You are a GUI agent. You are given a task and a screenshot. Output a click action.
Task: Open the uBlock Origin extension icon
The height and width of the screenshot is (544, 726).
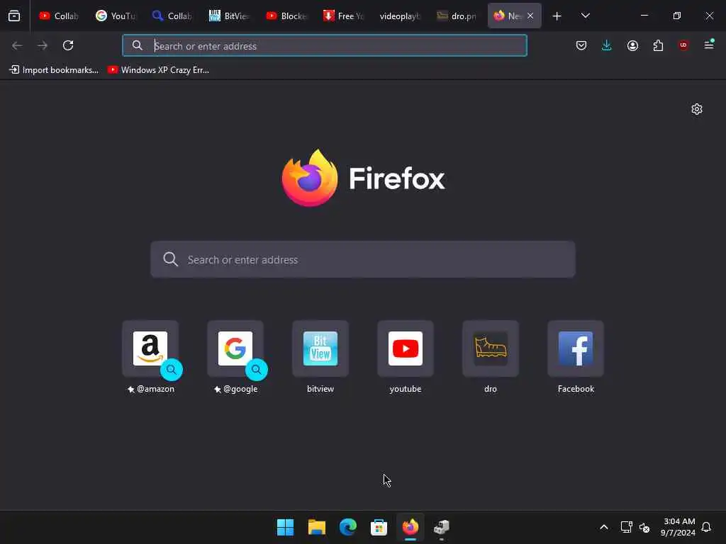click(683, 45)
